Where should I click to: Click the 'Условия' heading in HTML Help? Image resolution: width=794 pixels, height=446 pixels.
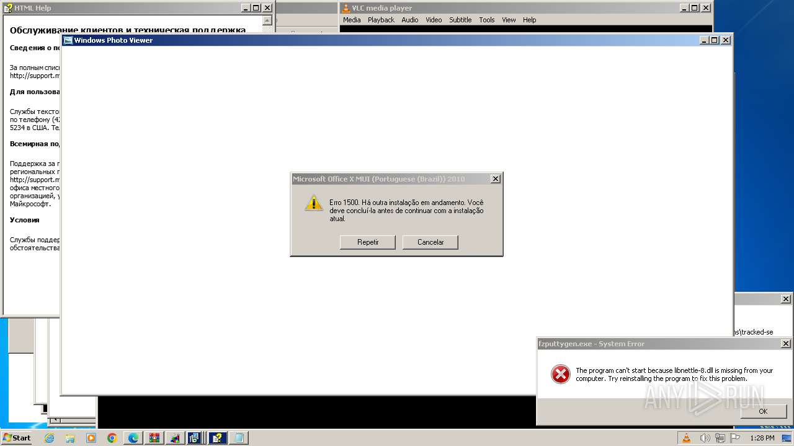[24, 220]
